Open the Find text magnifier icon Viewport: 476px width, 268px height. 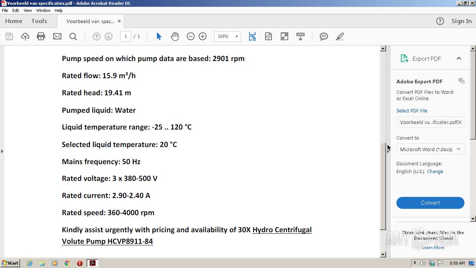[73, 36]
